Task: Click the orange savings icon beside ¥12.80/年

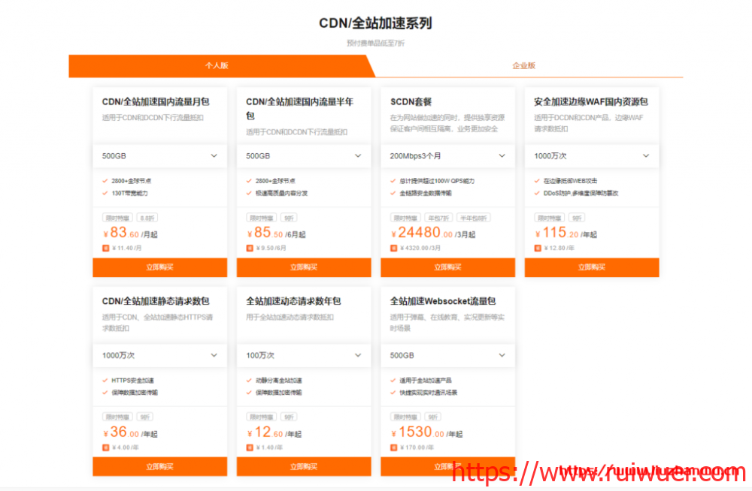Action: [538, 248]
